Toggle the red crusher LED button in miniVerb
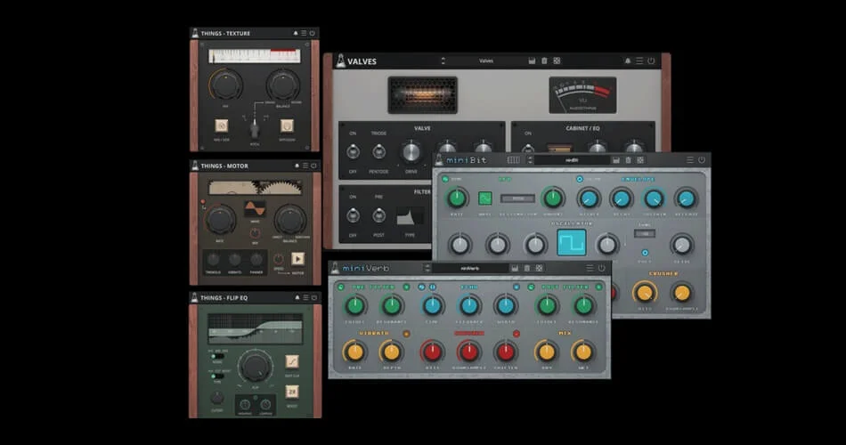This screenshot has width=846, height=445. pyautogui.click(x=517, y=334)
